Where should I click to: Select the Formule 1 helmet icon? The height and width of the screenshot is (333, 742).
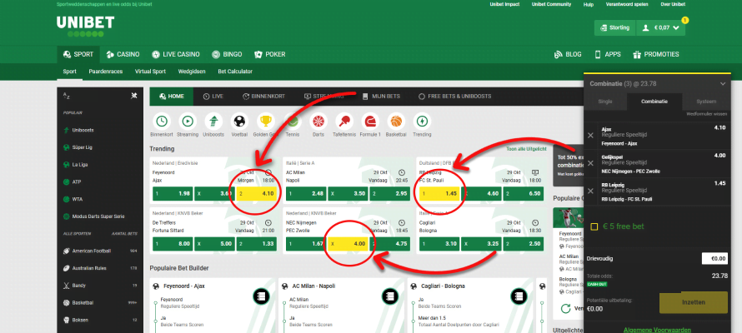(x=369, y=122)
